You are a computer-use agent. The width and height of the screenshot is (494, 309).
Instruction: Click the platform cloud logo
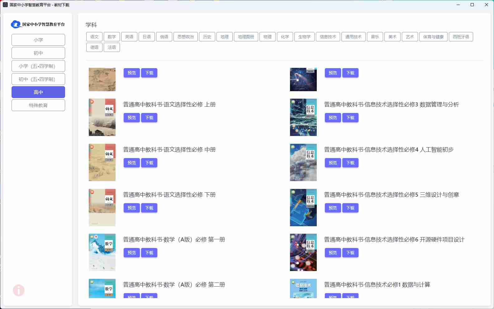(x=16, y=24)
